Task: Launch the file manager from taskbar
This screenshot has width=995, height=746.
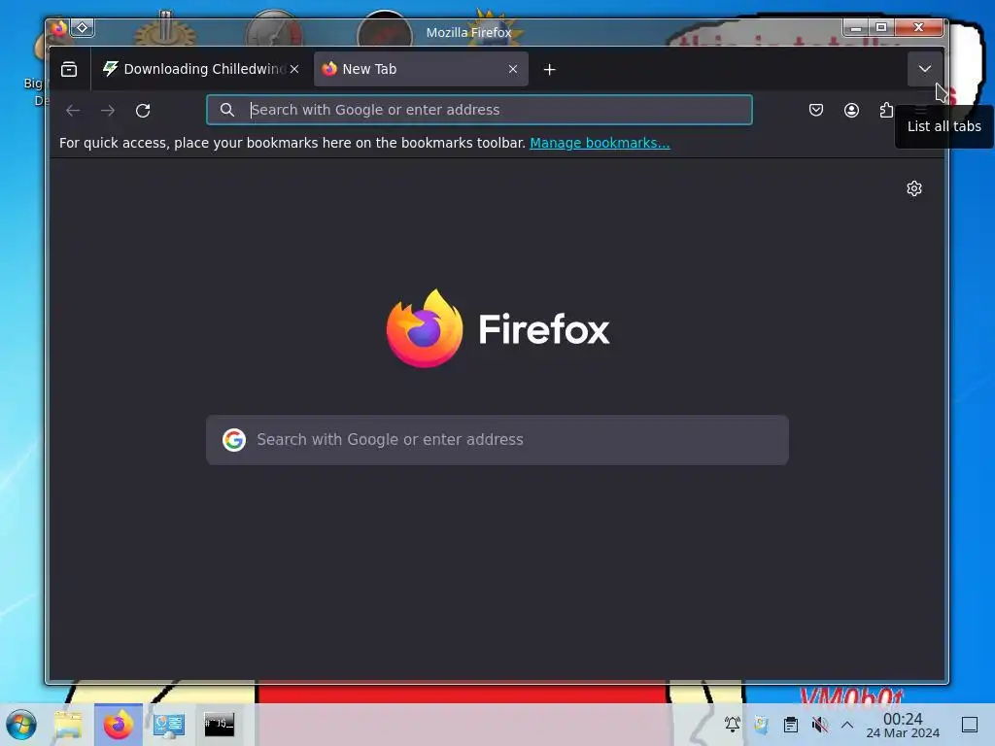Action: 69,725
